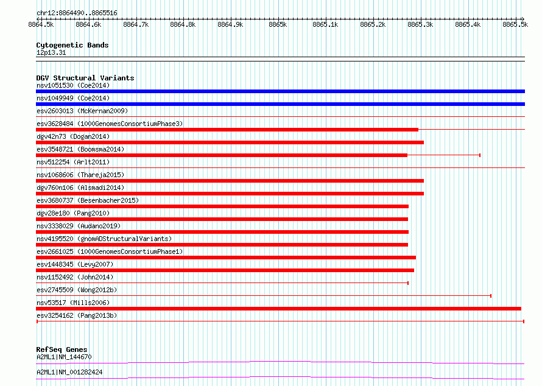The height and width of the screenshot is (386, 542).
Task: Click the 8865.3k ruler tick label
Action: pos(420,24)
